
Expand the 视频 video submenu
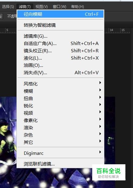60,113
